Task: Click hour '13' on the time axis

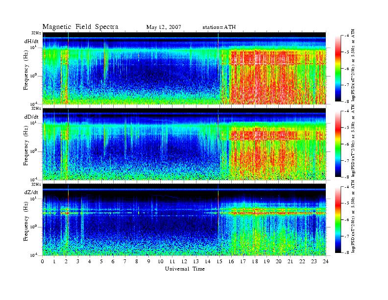Action: tap(196, 262)
